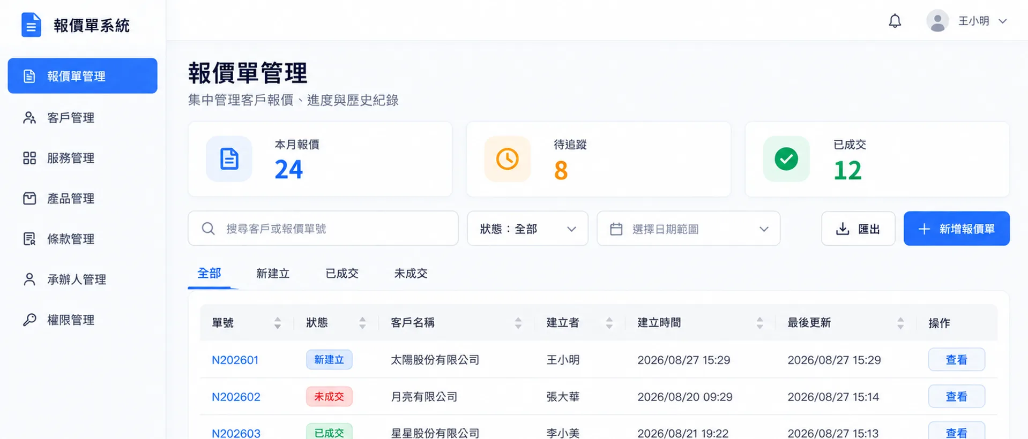Open the 選擇日期範圍 picker
The width and height of the screenshot is (1028, 439).
pos(688,229)
